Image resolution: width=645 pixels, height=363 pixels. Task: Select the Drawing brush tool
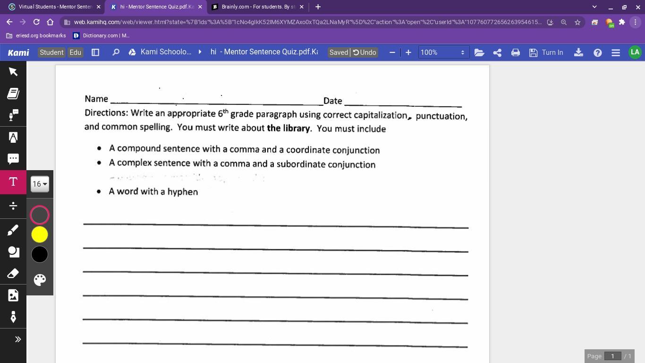coord(13,230)
